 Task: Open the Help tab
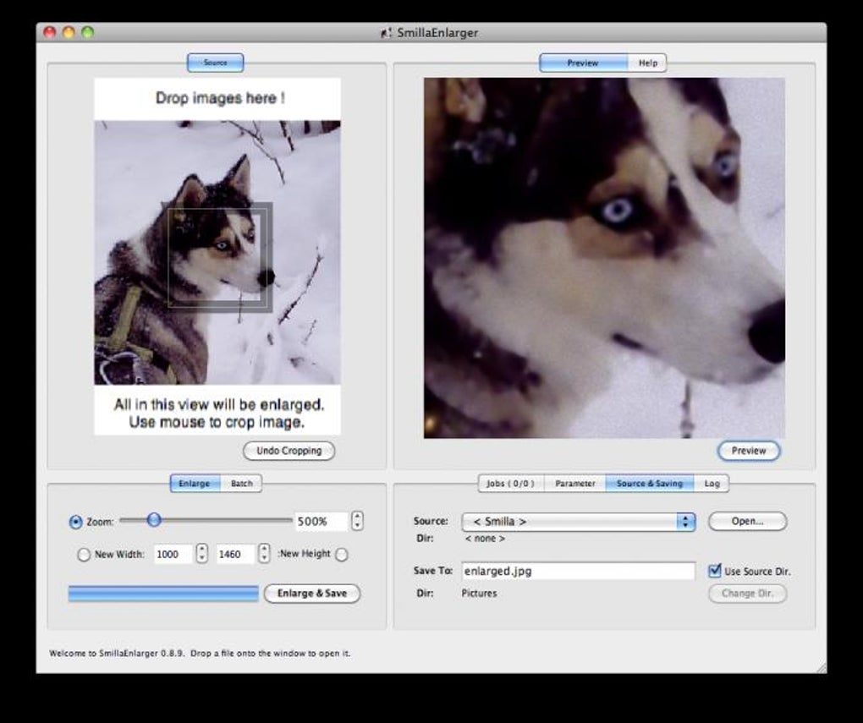click(648, 63)
